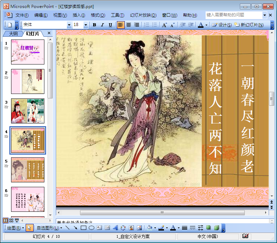
Task: Insert clip art
Action: coord(131,228)
